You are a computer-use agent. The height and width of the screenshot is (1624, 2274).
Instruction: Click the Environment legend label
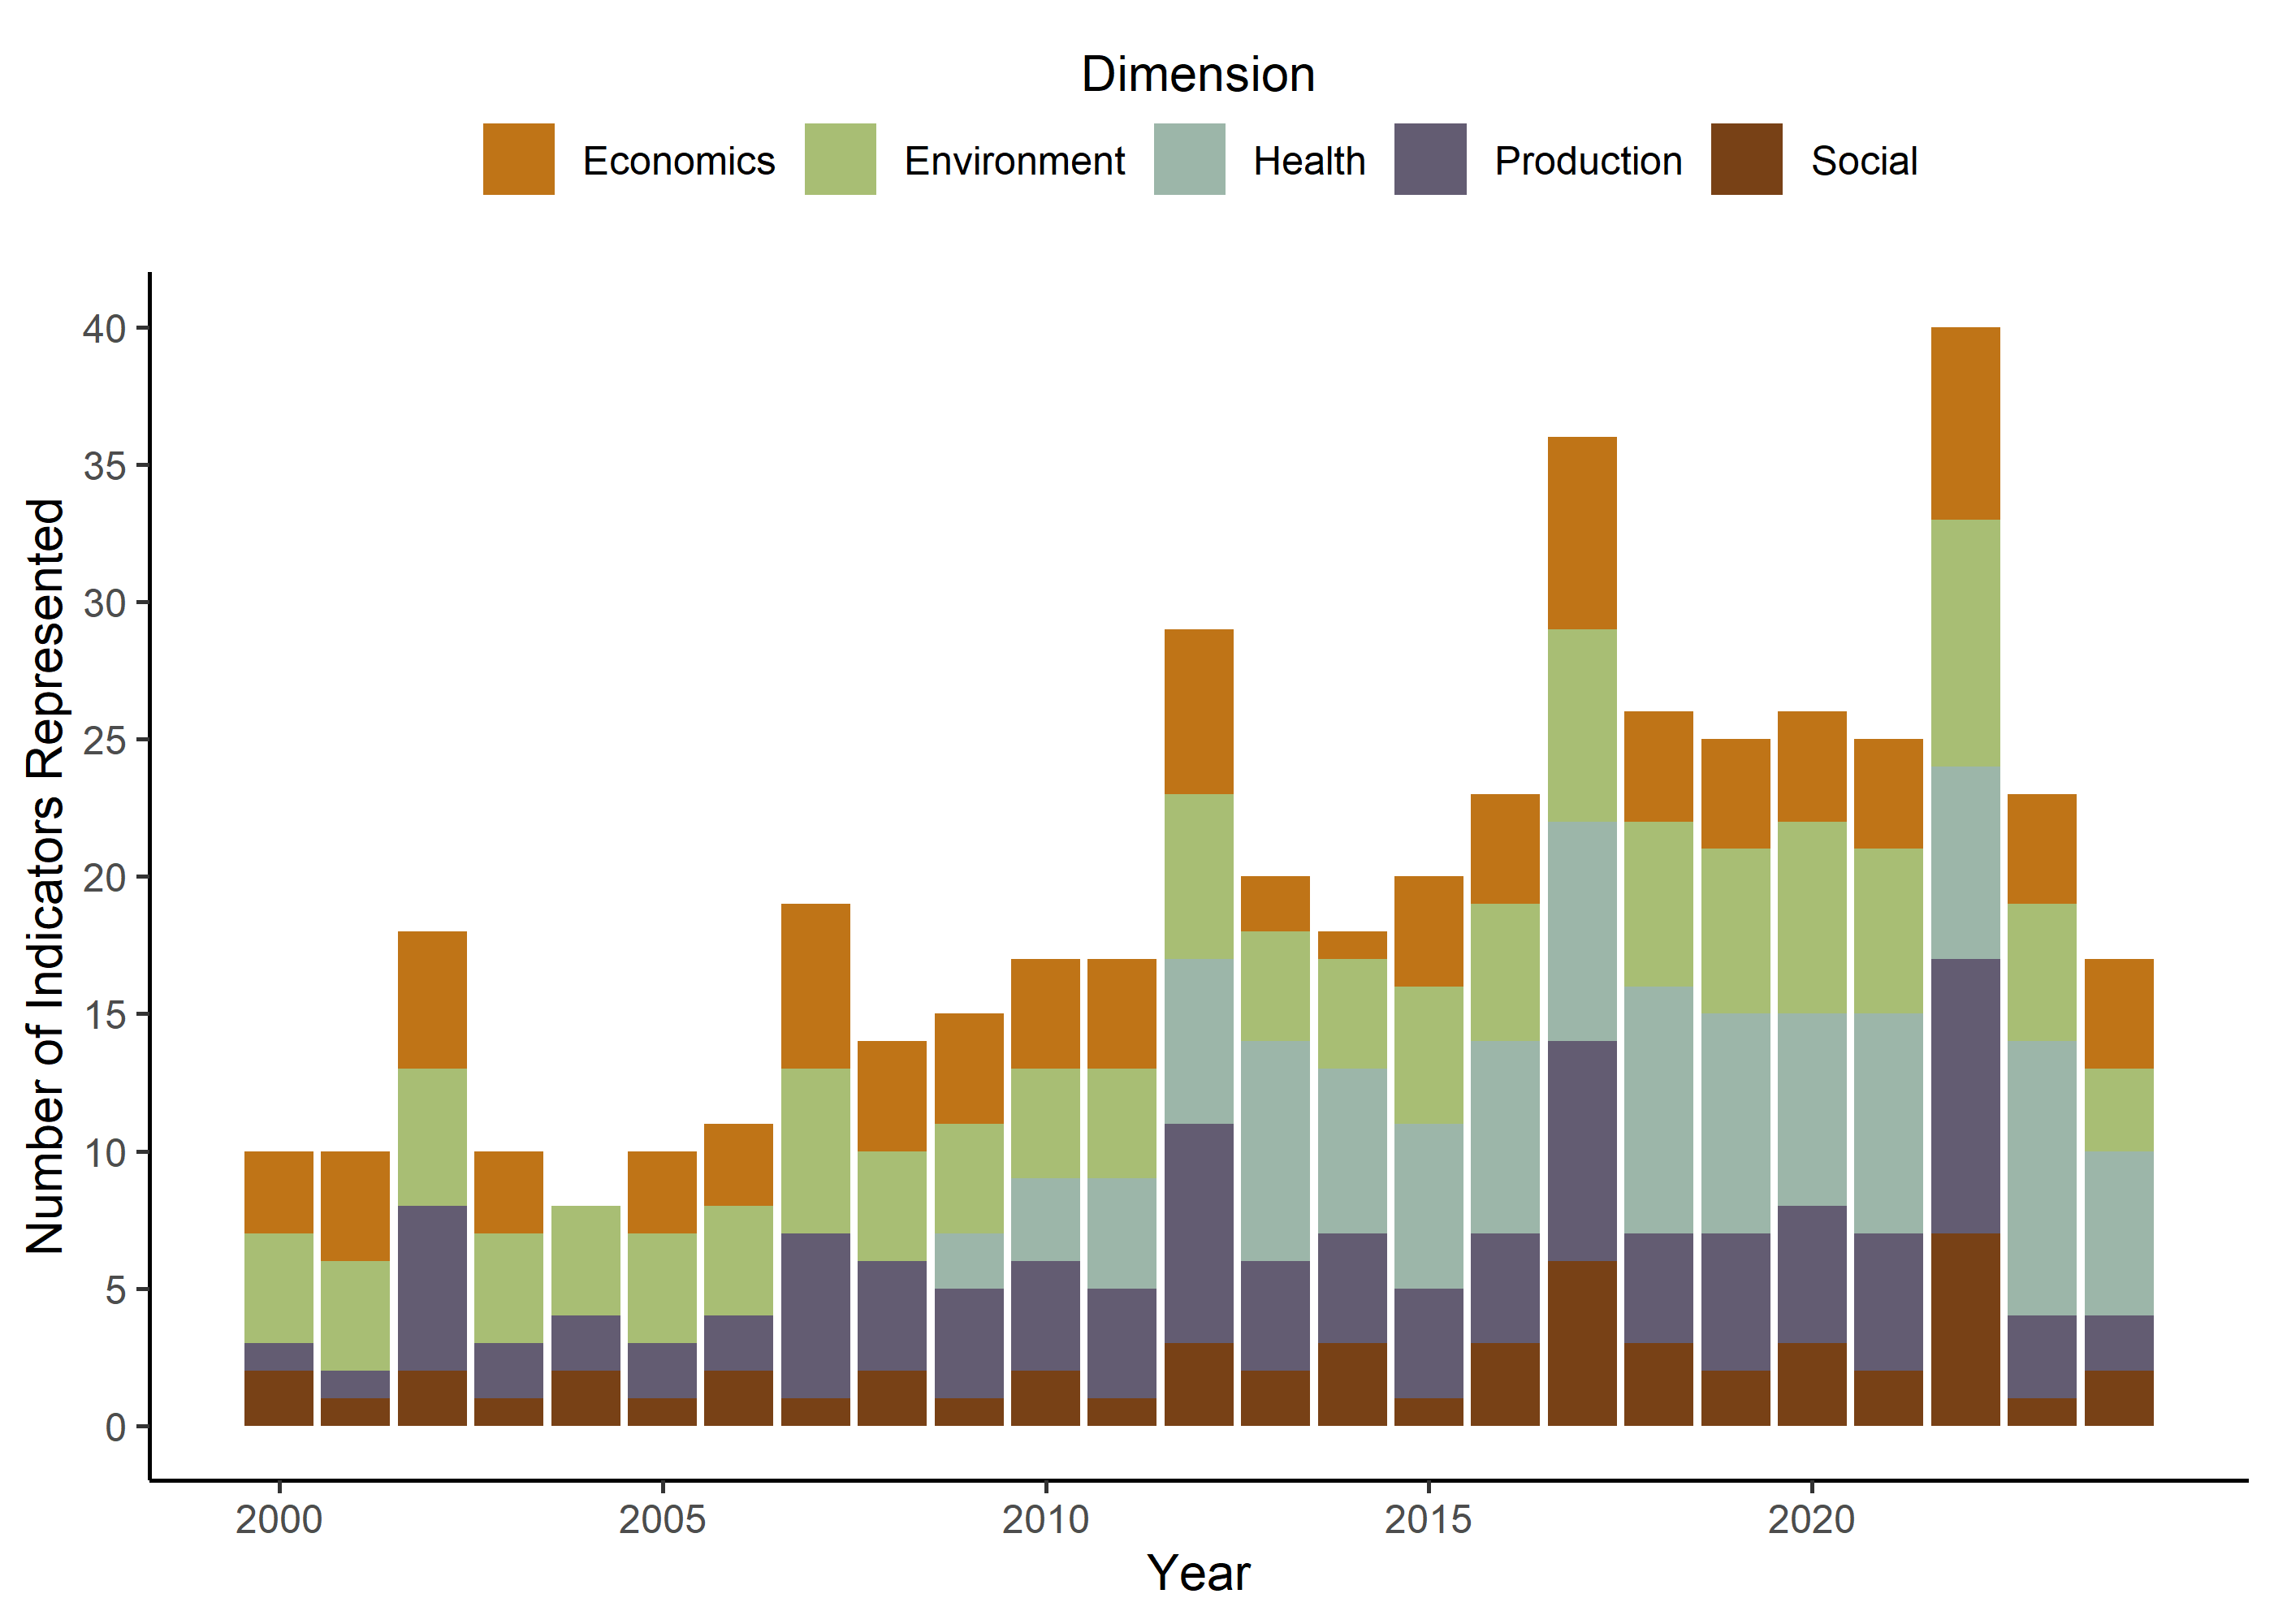(1014, 161)
